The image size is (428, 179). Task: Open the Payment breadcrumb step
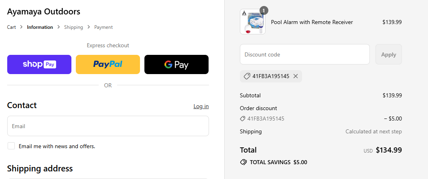tap(103, 27)
